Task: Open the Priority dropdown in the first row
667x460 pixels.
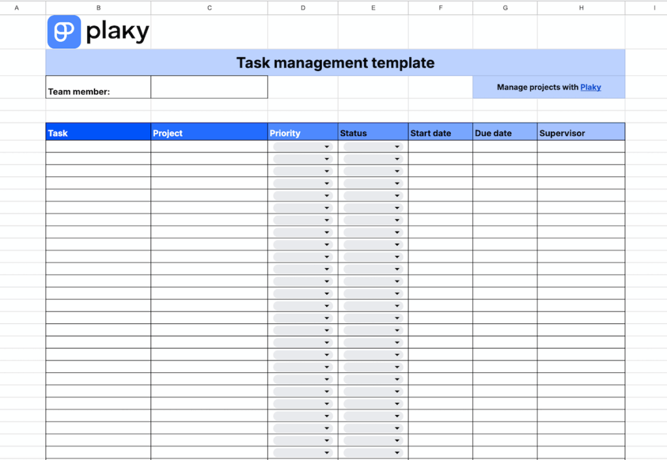Action: tap(326, 146)
